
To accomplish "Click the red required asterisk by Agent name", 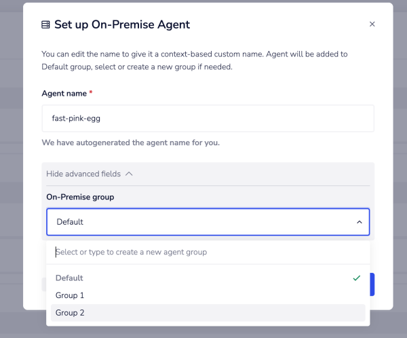I will tap(91, 91).
